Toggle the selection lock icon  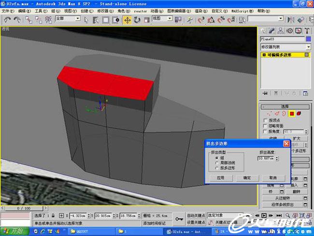[53, 216]
